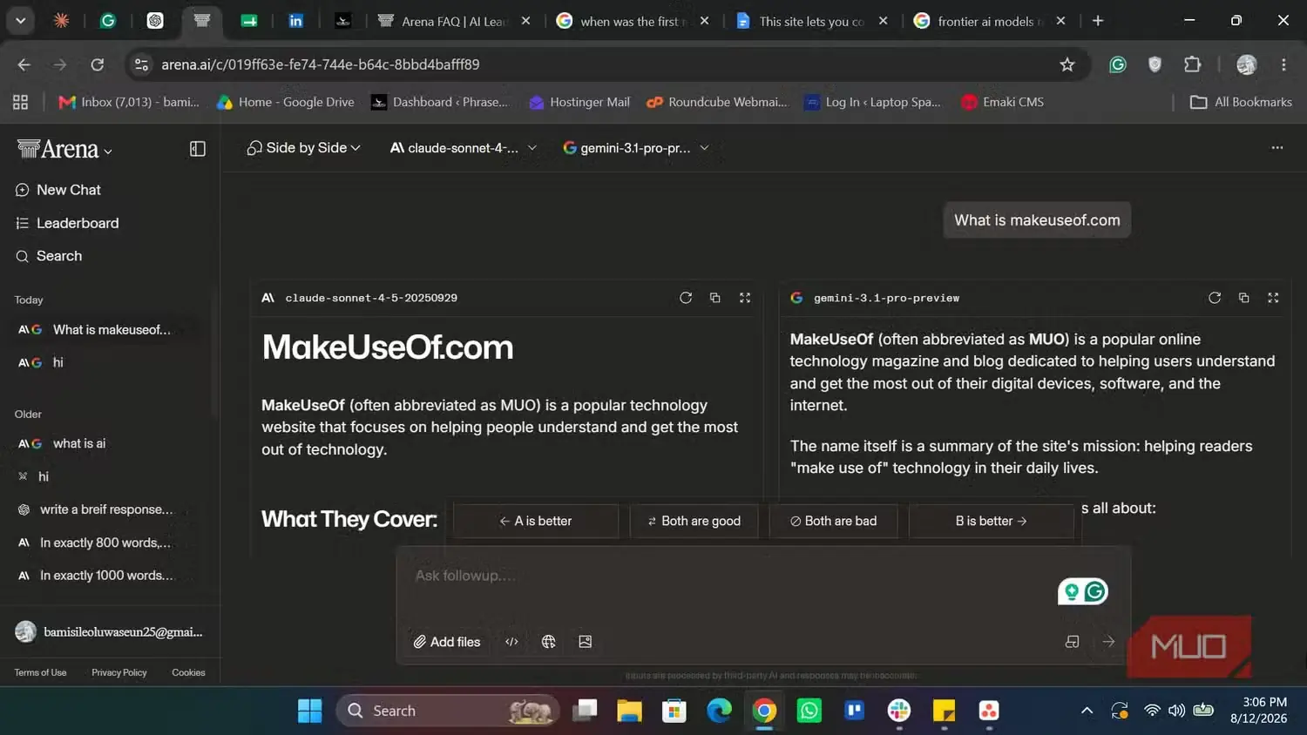Viewport: 1307px width, 735px height.
Task: Copy the claude-sonnet-4-5 response
Action: pos(715,298)
